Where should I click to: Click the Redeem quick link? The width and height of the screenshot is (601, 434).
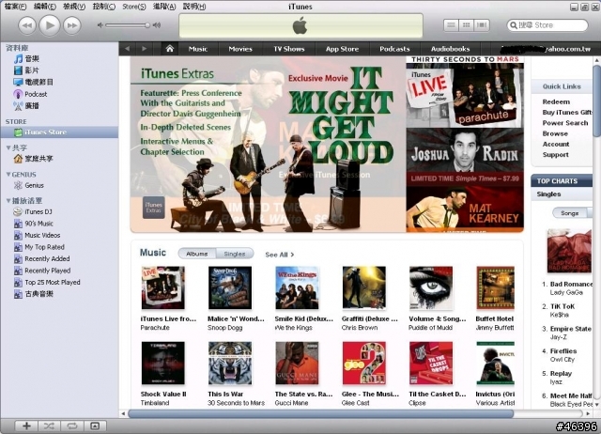(x=556, y=102)
